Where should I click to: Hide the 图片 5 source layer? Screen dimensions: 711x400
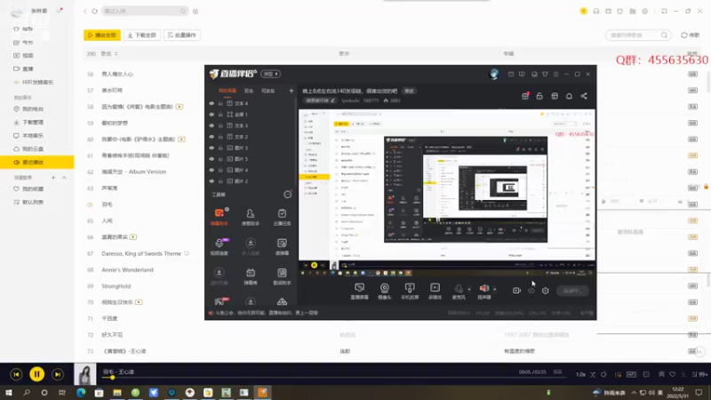point(212,159)
